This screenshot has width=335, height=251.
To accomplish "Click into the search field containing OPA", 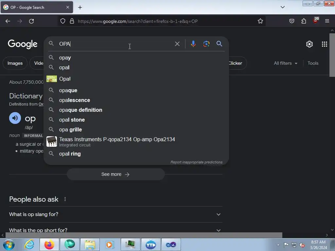I will coord(115,44).
